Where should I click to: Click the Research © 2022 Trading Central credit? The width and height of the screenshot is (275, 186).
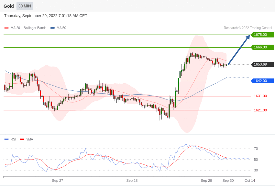[x=248, y=28]
